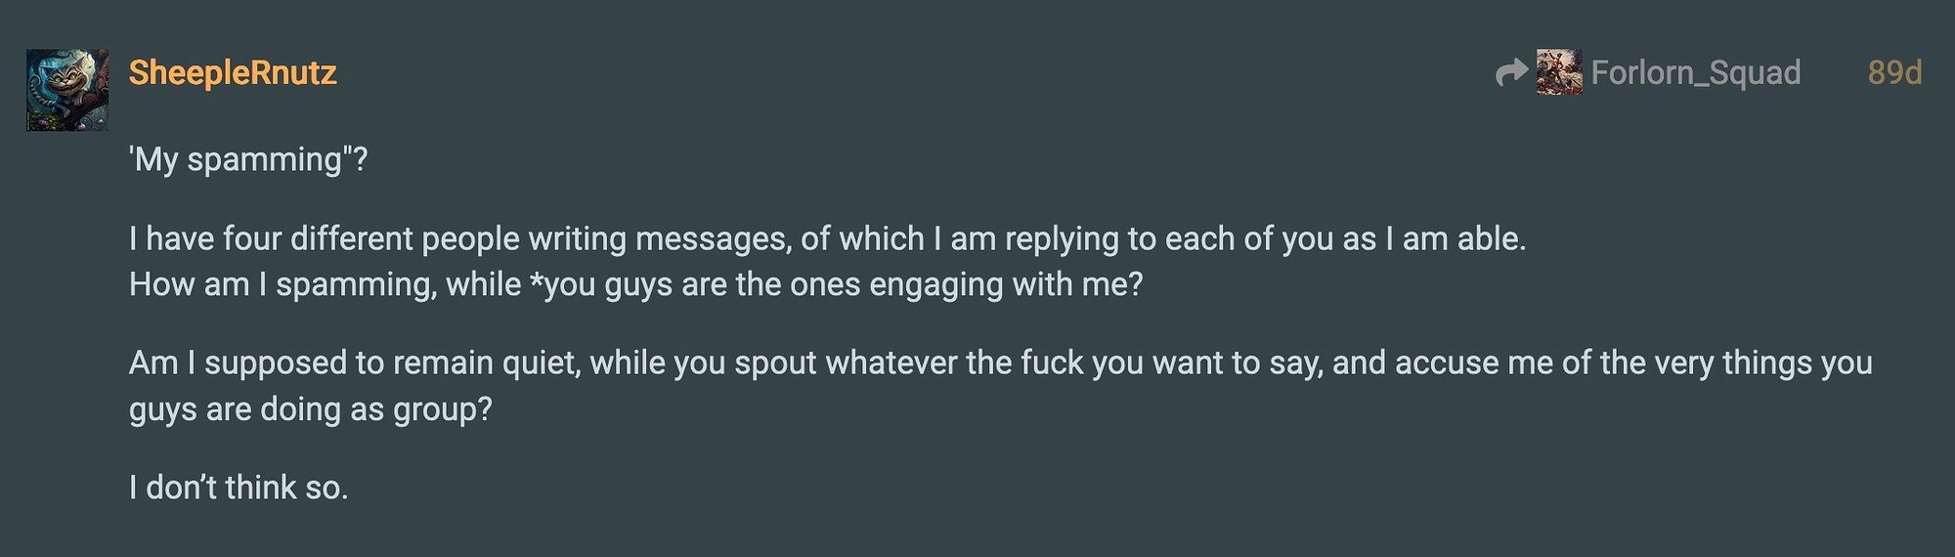
Task: Click the reply arrow icon
Action: (1511, 72)
